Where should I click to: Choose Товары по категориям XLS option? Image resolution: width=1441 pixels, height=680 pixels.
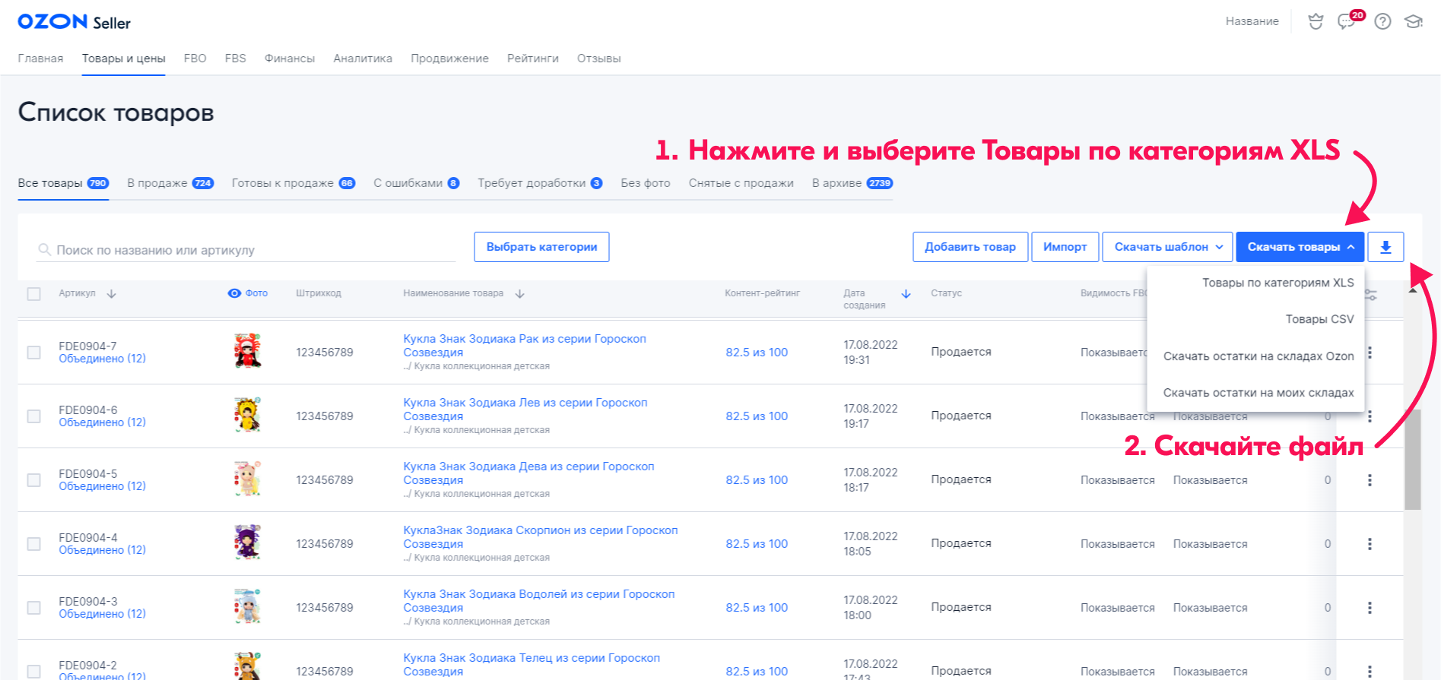pyautogui.click(x=1278, y=283)
